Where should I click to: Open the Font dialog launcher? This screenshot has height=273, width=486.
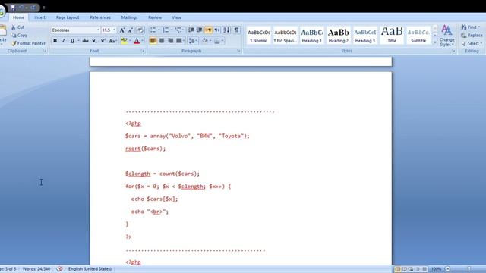pos(144,51)
